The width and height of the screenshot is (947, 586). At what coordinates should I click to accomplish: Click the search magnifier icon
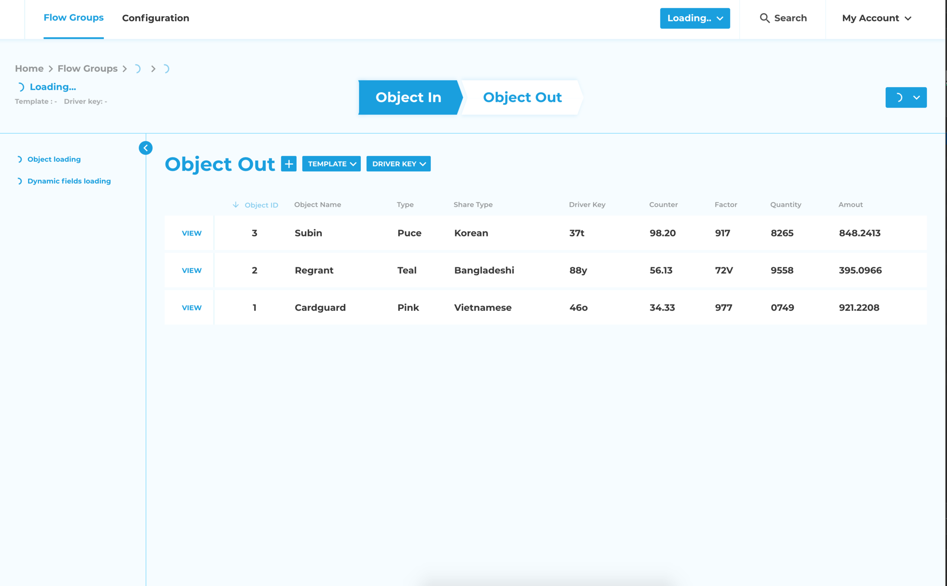(x=764, y=18)
